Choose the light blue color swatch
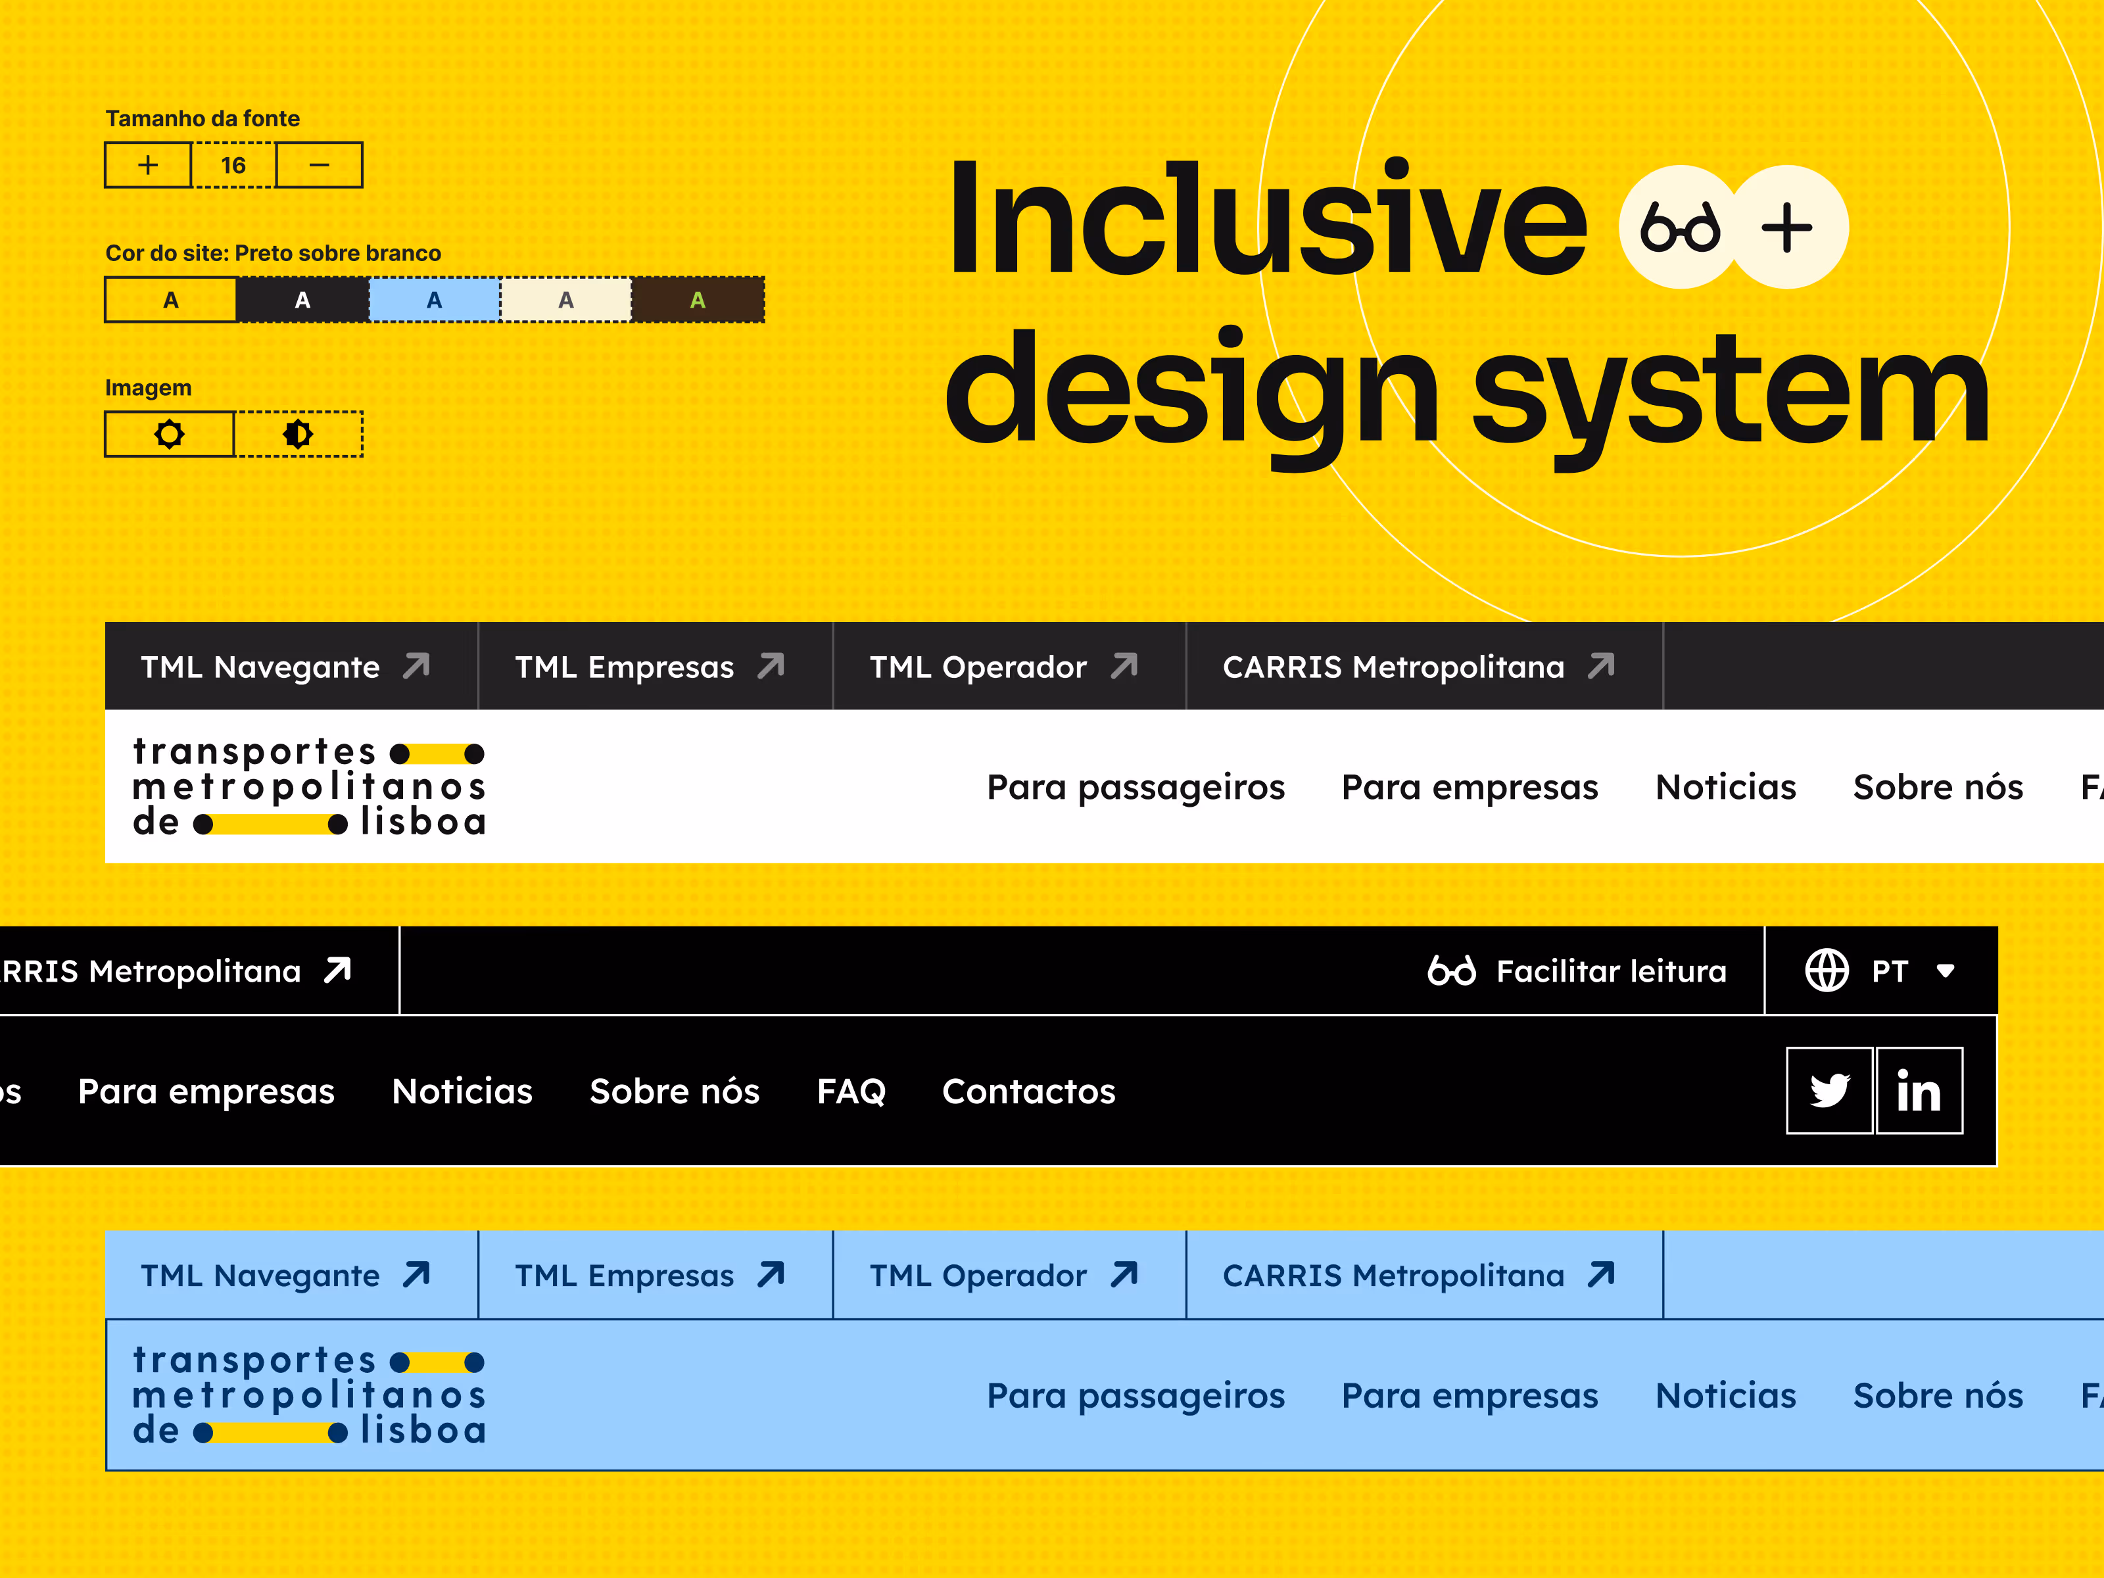2104x1578 pixels. pos(435,300)
